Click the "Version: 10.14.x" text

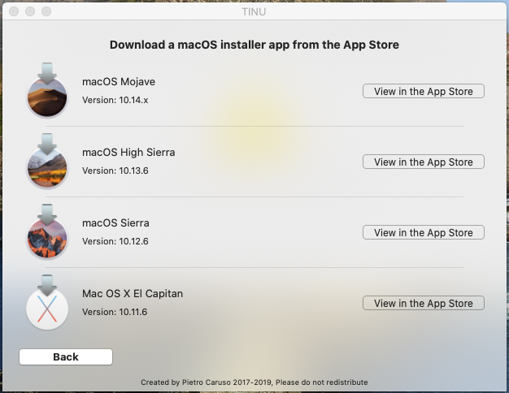tap(115, 100)
